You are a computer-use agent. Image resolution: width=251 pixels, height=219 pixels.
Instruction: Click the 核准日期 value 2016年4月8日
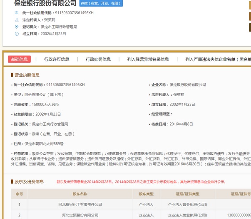click(x=181, y=124)
